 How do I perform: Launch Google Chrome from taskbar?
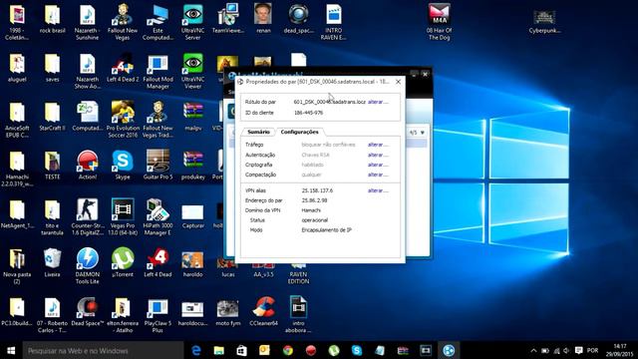(288, 350)
